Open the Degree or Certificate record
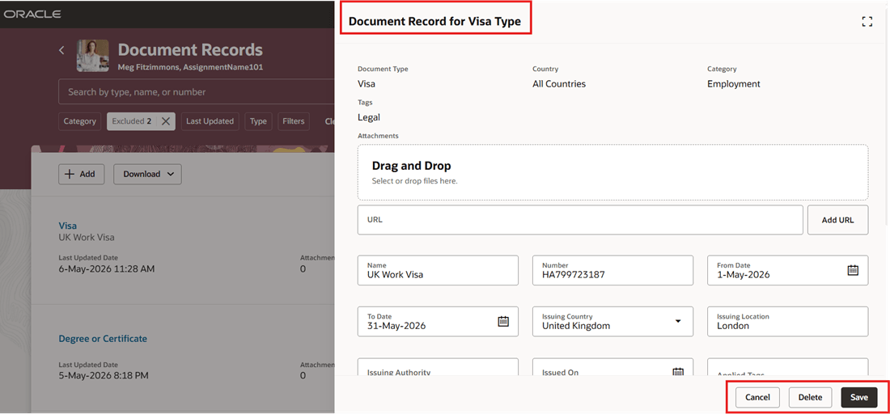 point(103,339)
